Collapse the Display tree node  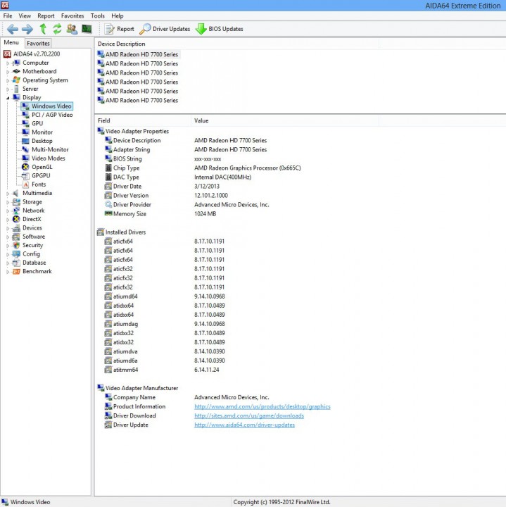pos(8,98)
